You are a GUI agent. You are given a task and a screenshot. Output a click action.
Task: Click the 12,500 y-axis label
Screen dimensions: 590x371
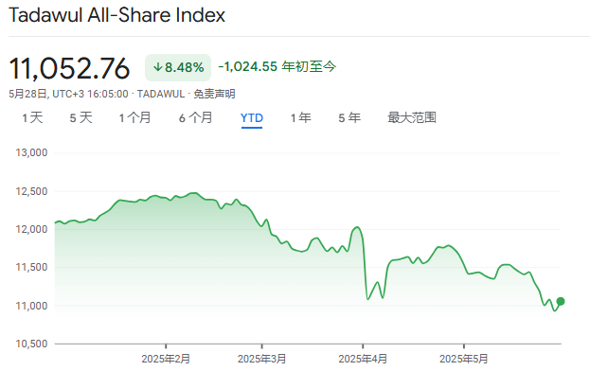[x=31, y=191]
